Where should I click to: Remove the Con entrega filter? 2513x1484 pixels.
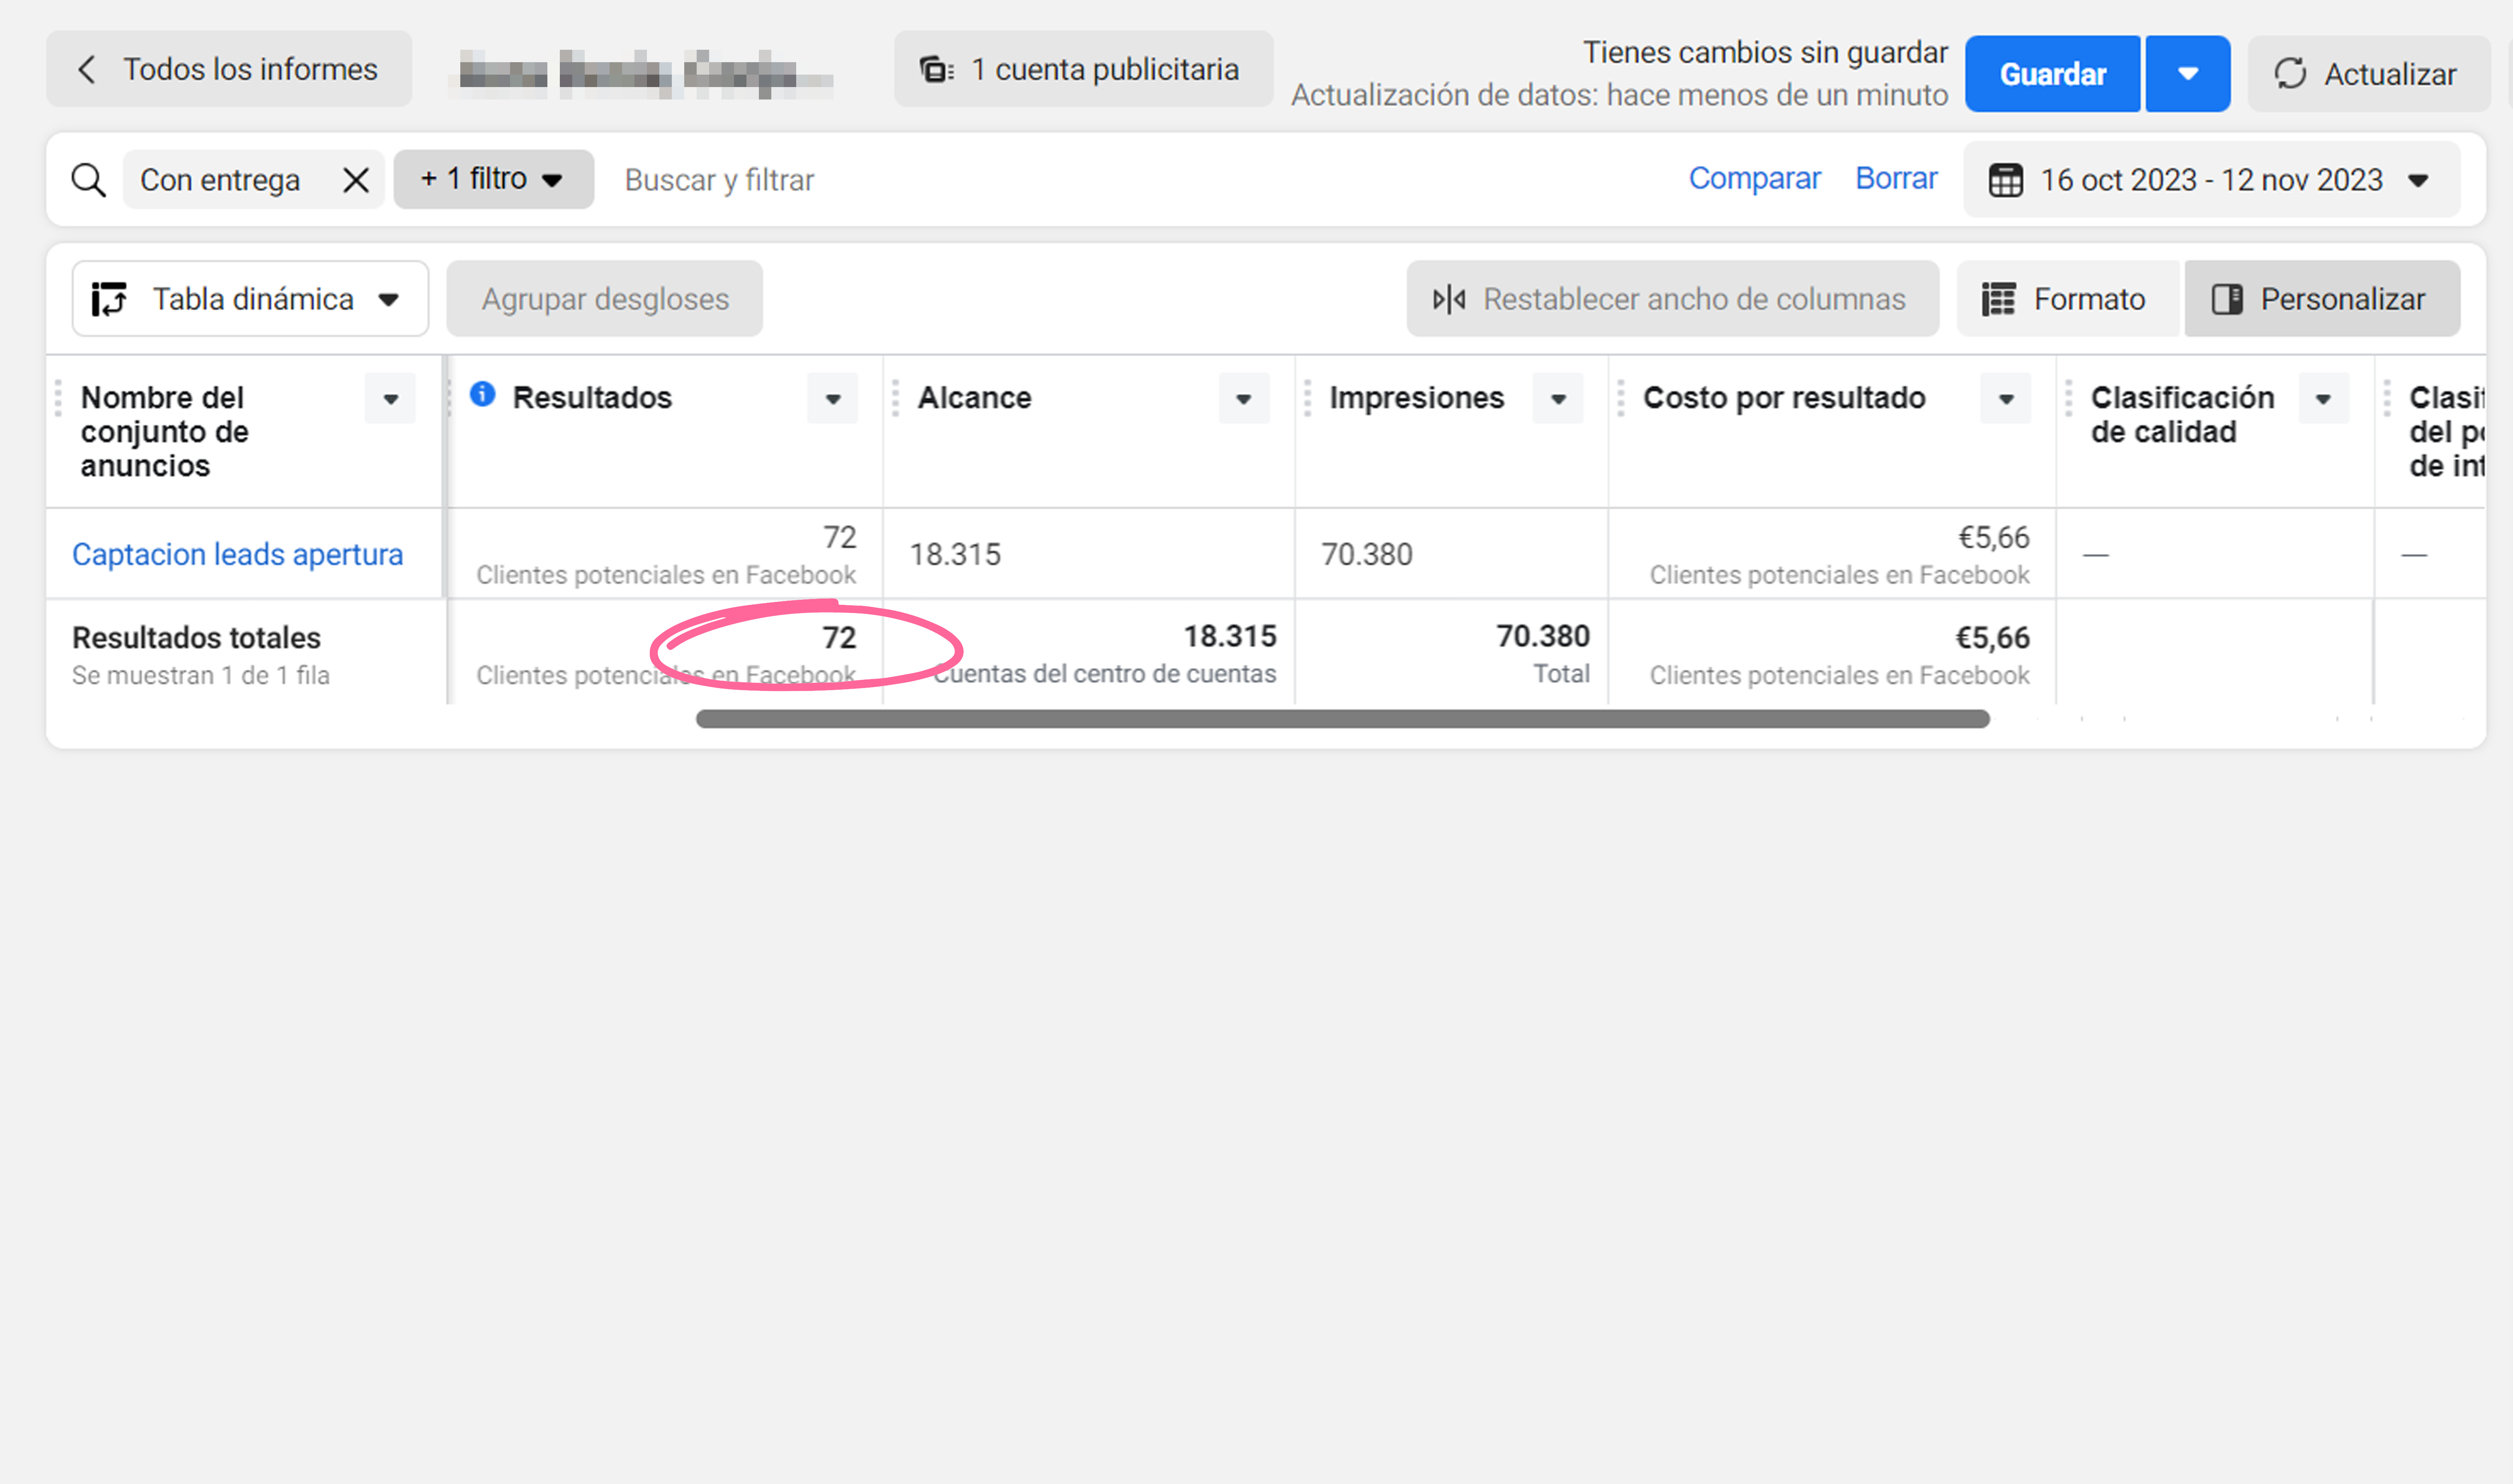coord(356,180)
